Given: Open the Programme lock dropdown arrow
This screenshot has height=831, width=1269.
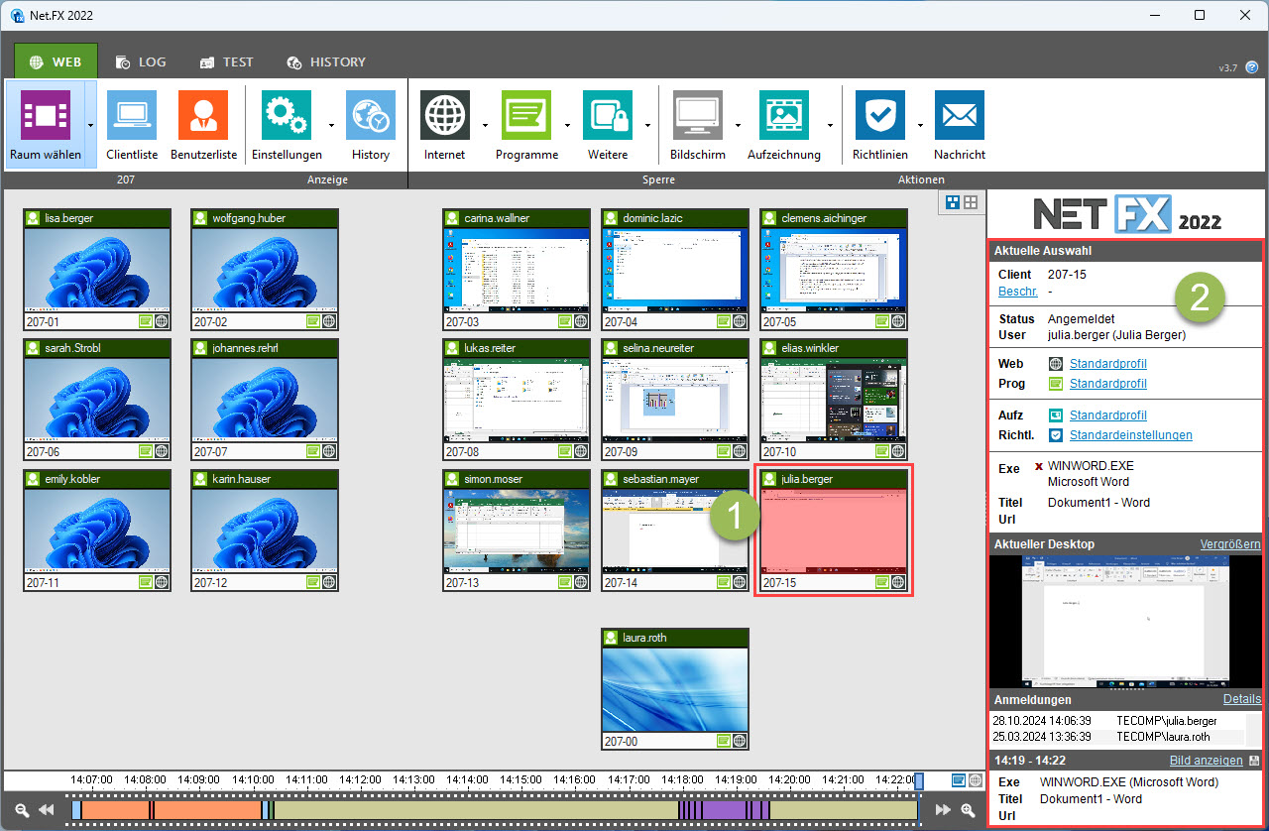Looking at the screenshot, I should [567, 126].
